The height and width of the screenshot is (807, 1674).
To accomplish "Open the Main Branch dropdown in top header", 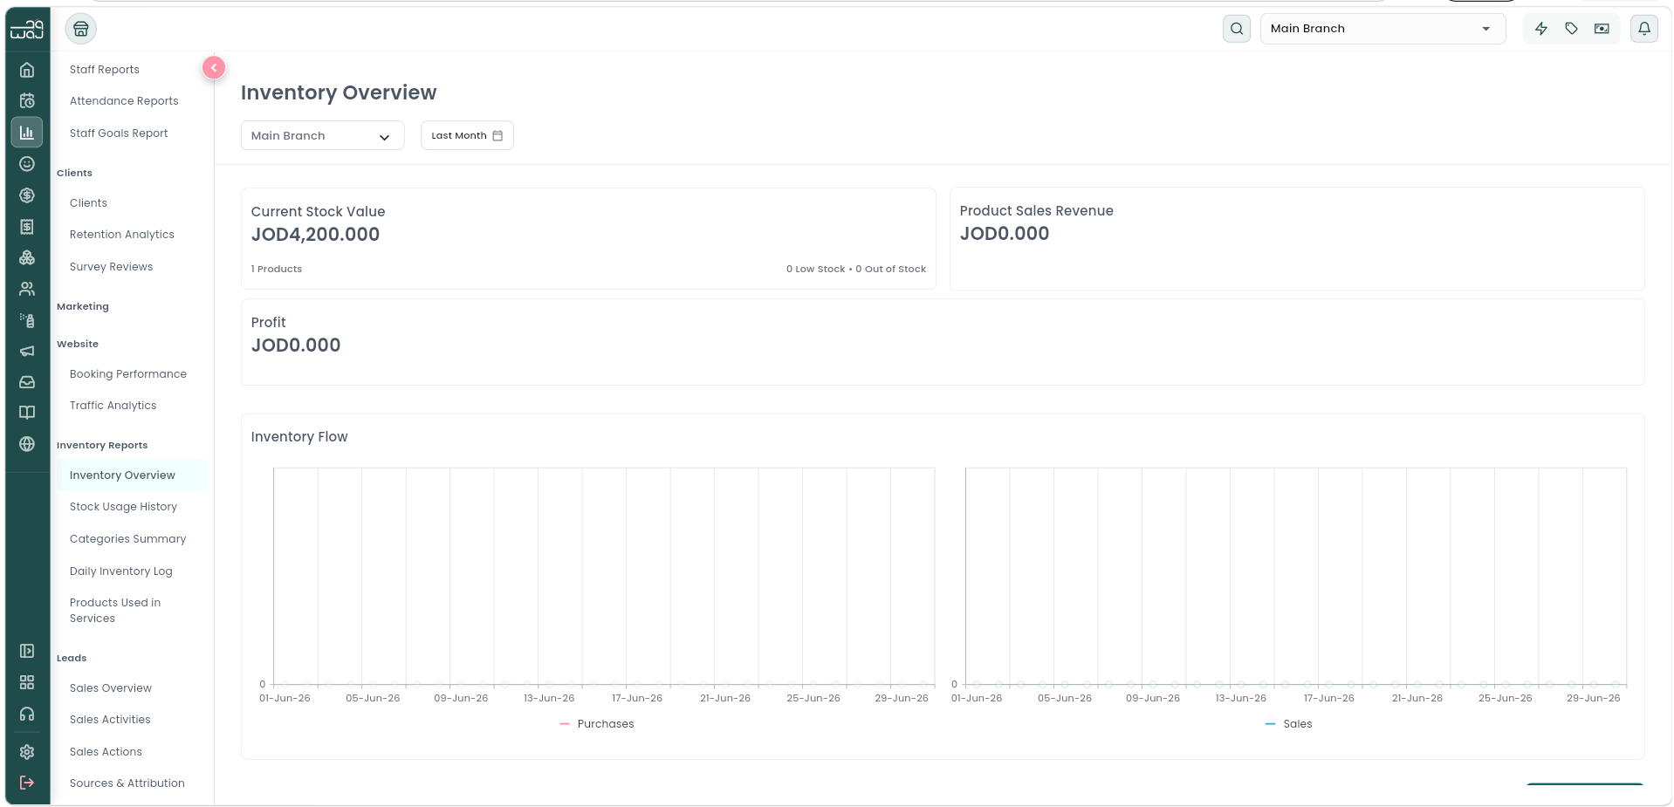I will coord(1383,29).
